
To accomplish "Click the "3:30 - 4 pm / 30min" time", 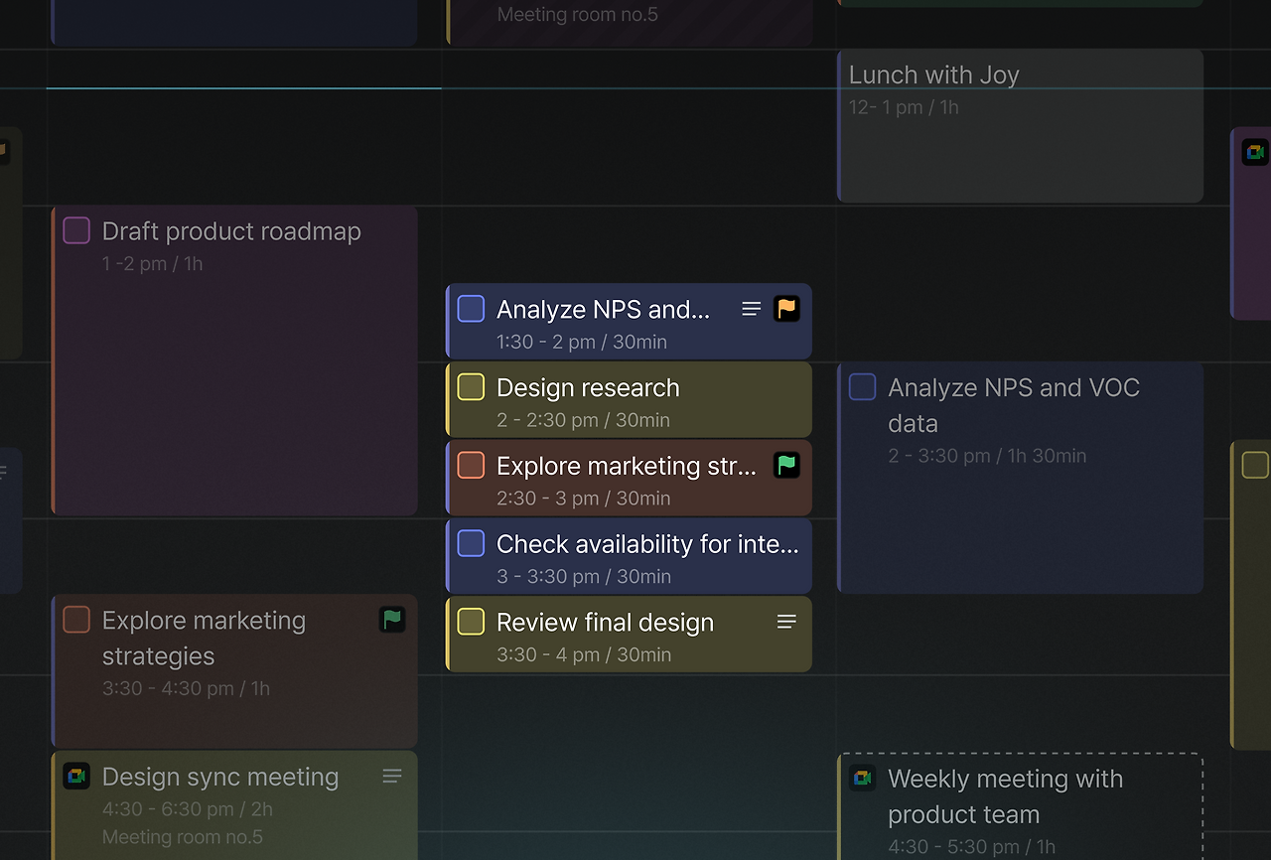I will (584, 655).
